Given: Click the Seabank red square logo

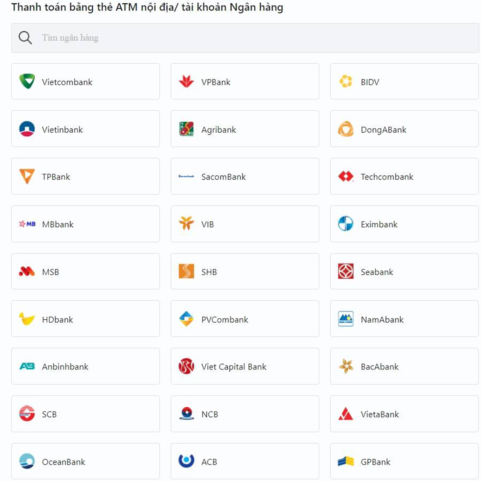Looking at the screenshot, I should coord(346,271).
